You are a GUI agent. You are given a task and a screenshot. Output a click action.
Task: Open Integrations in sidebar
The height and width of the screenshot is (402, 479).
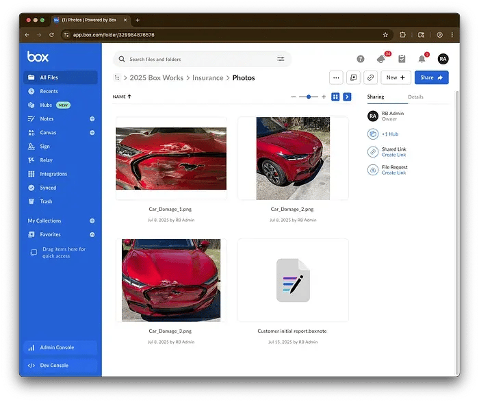53,174
